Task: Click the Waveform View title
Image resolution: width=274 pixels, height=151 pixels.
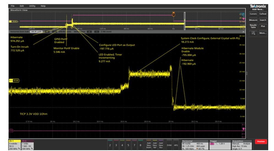Action: [19, 10]
